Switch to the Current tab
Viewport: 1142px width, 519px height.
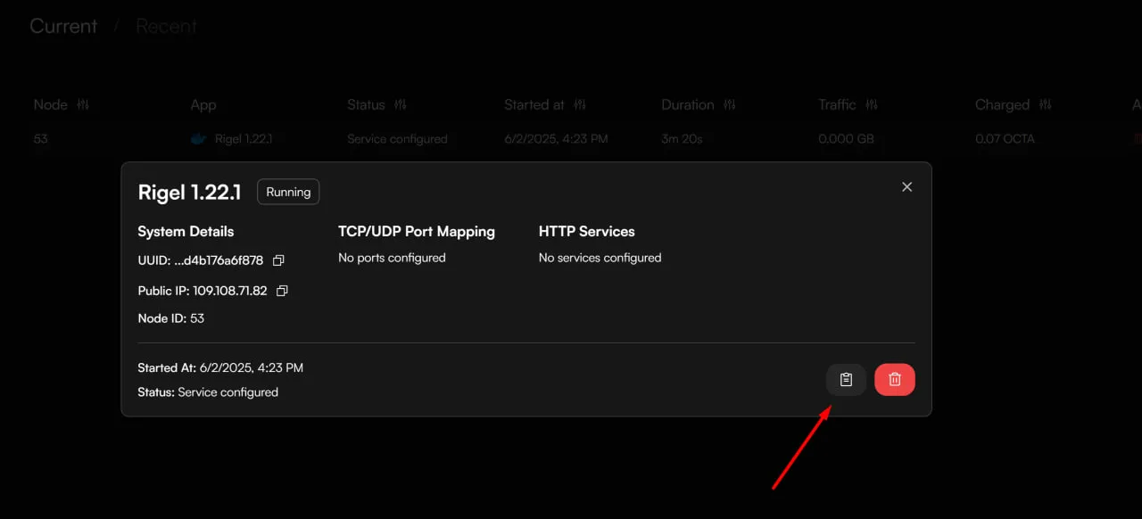[x=63, y=26]
